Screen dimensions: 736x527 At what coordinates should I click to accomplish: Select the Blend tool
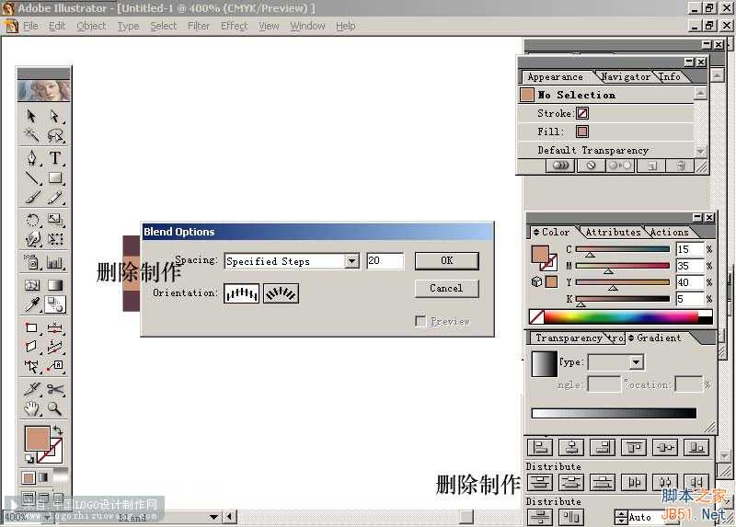55,304
